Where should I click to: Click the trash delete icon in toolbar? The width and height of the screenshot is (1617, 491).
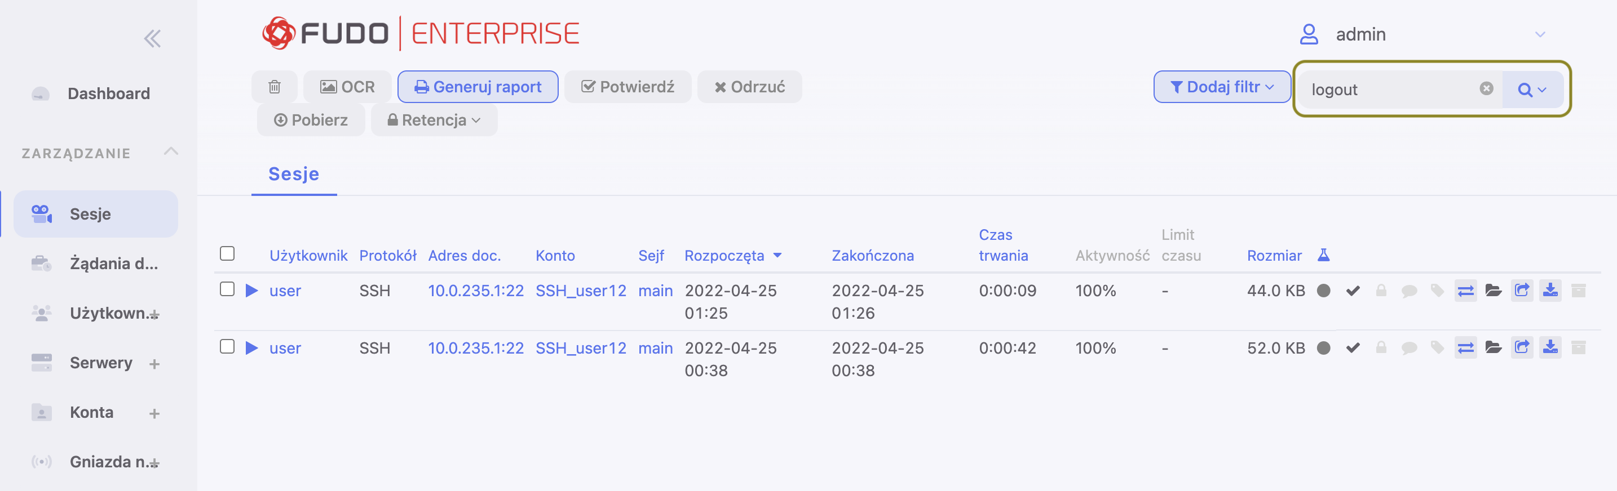click(275, 87)
